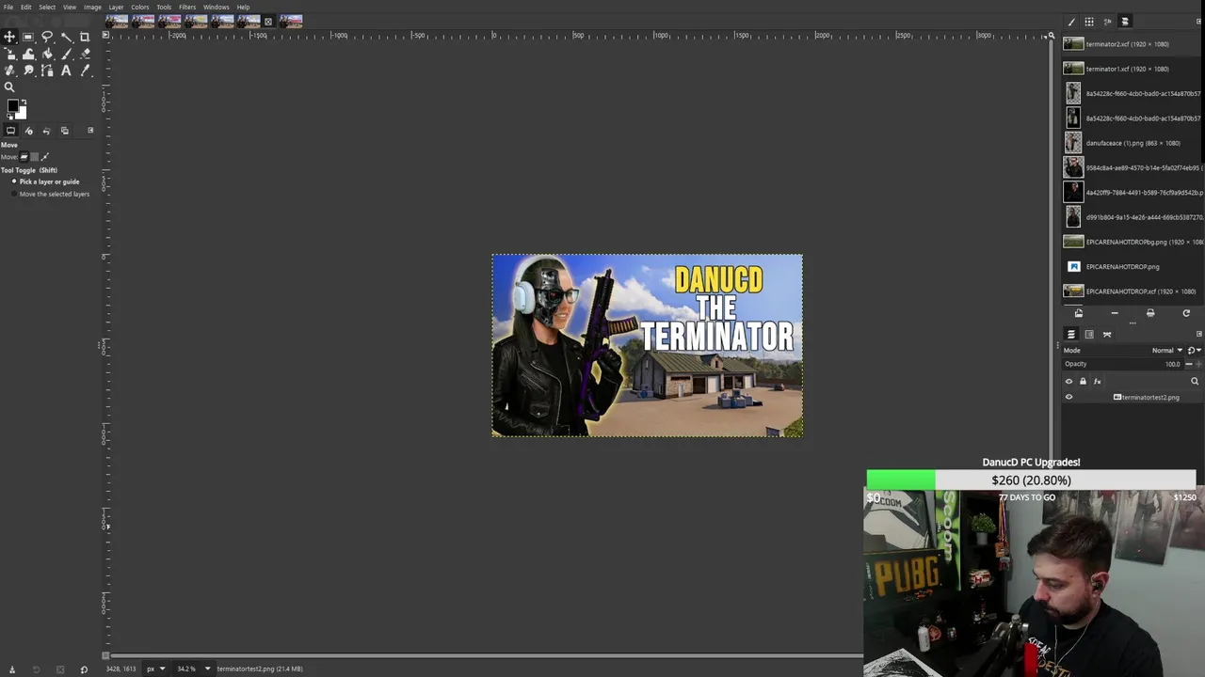Select the Move tool

(9, 37)
